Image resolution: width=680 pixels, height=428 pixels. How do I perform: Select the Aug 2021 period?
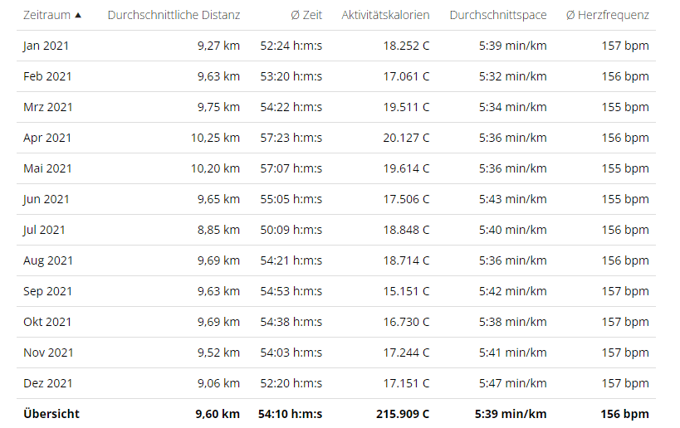click(48, 260)
